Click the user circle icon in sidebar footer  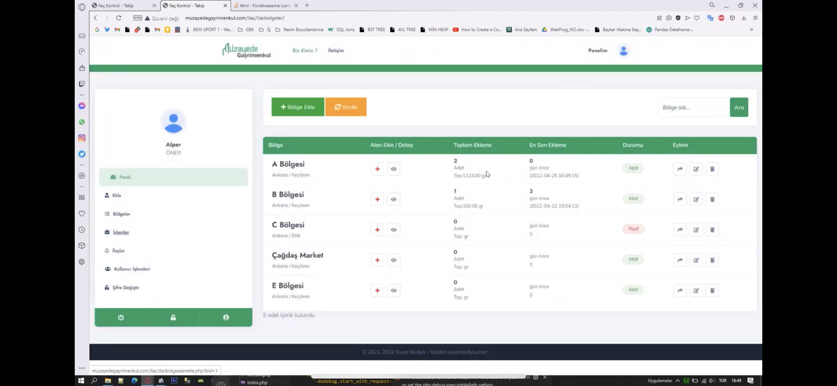226,317
